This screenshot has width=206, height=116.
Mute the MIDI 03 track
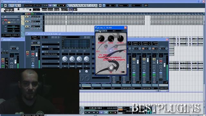click(27, 22)
